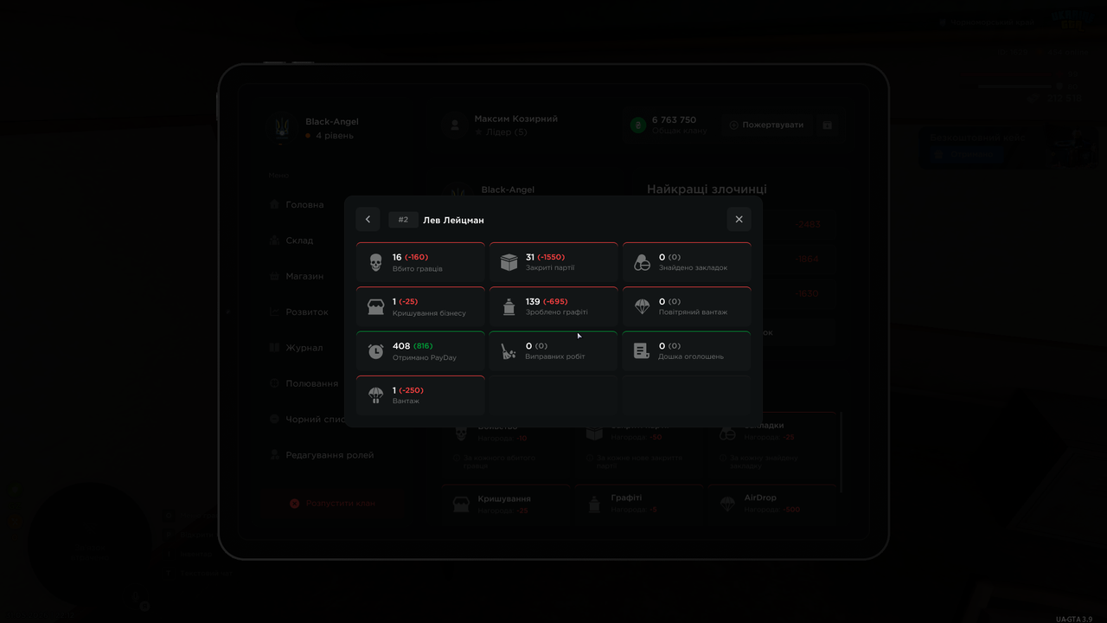Select the Виправних робіт label
Viewport: 1107px width, 623px height.
(555, 356)
